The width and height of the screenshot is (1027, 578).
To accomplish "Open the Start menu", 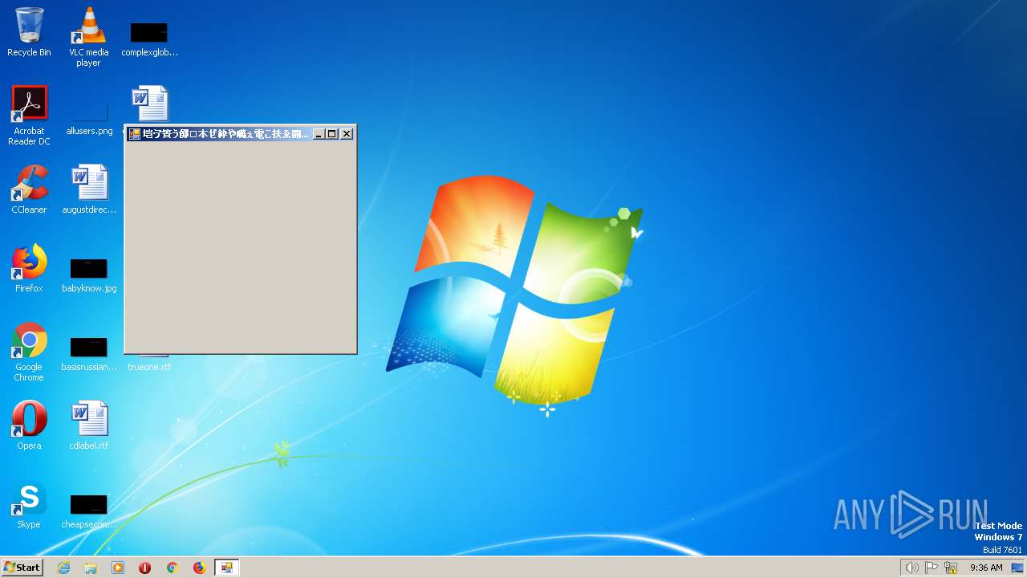I will click(x=22, y=568).
